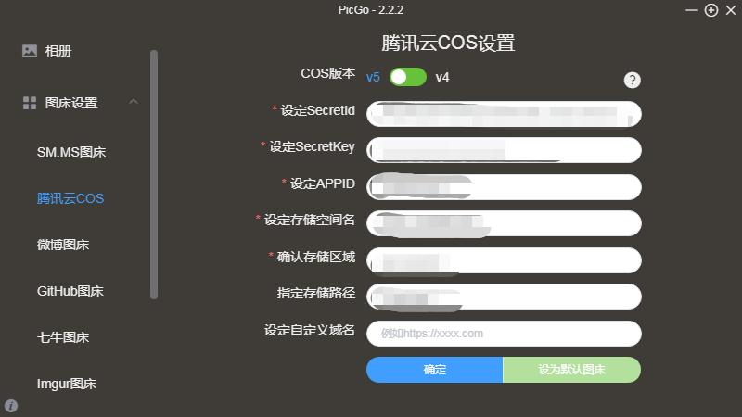Minimize the PicGo window
The image size is (742, 417).
(691, 10)
